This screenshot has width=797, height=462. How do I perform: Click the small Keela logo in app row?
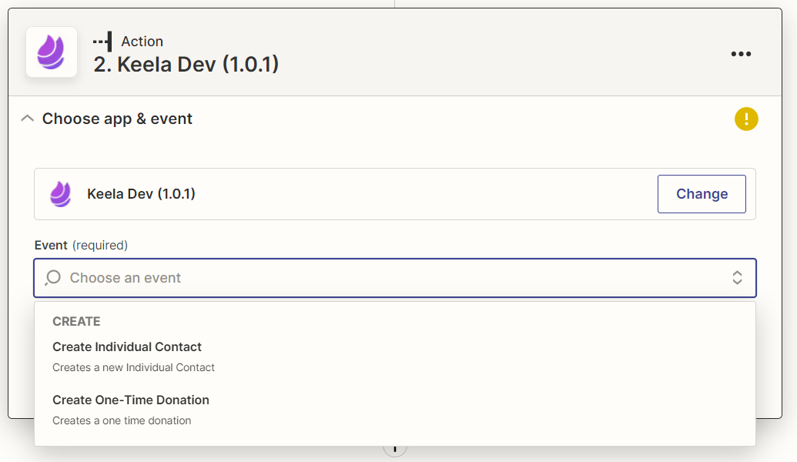tap(61, 194)
